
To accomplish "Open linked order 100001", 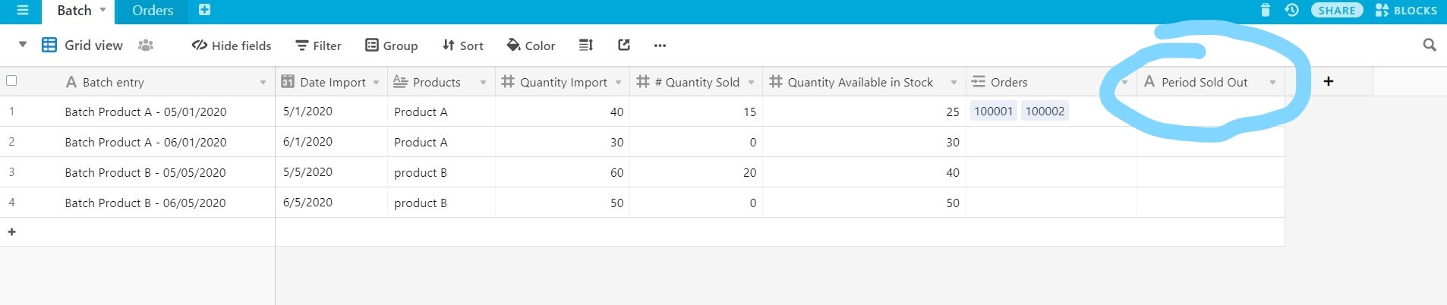I will (x=994, y=112).
